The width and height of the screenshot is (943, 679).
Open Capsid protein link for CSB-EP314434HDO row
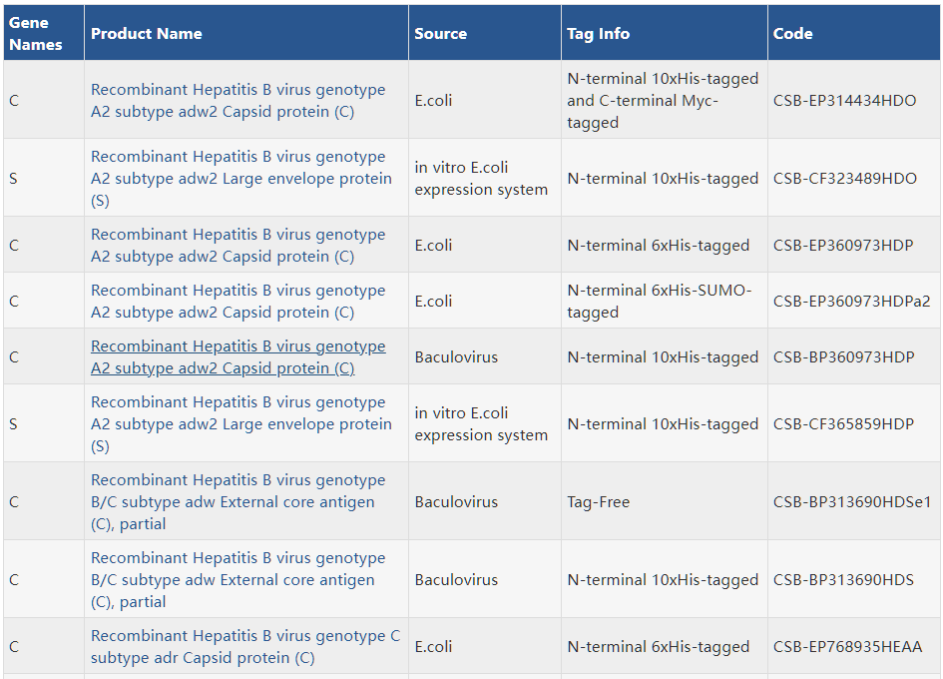(237, 101)
